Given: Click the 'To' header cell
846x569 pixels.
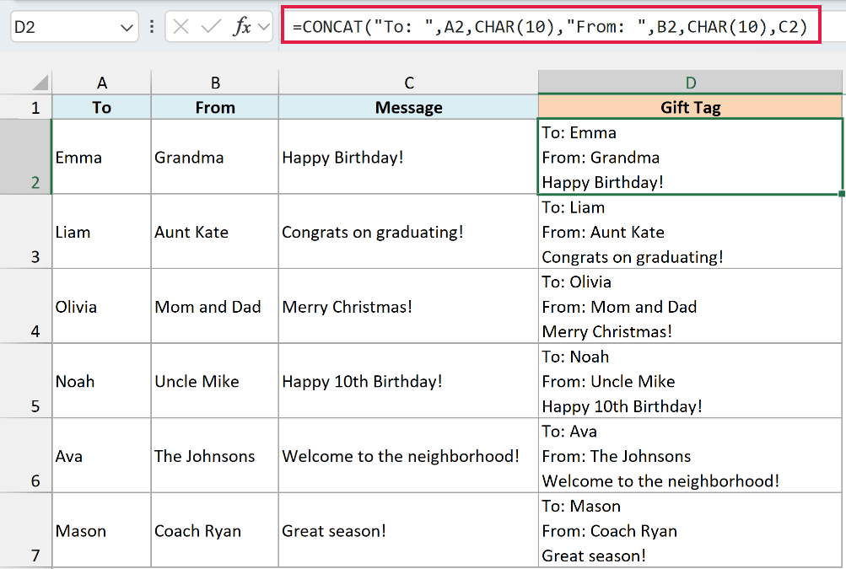Looking at the screenshot, I should click(101, 107).
